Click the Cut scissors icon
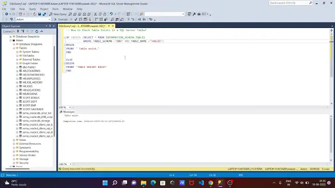The image size is (335, 188). point(95,14)
